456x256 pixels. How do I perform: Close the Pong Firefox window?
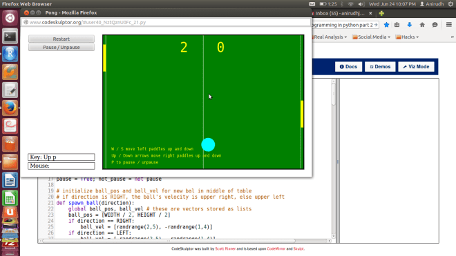coord(26,13)
